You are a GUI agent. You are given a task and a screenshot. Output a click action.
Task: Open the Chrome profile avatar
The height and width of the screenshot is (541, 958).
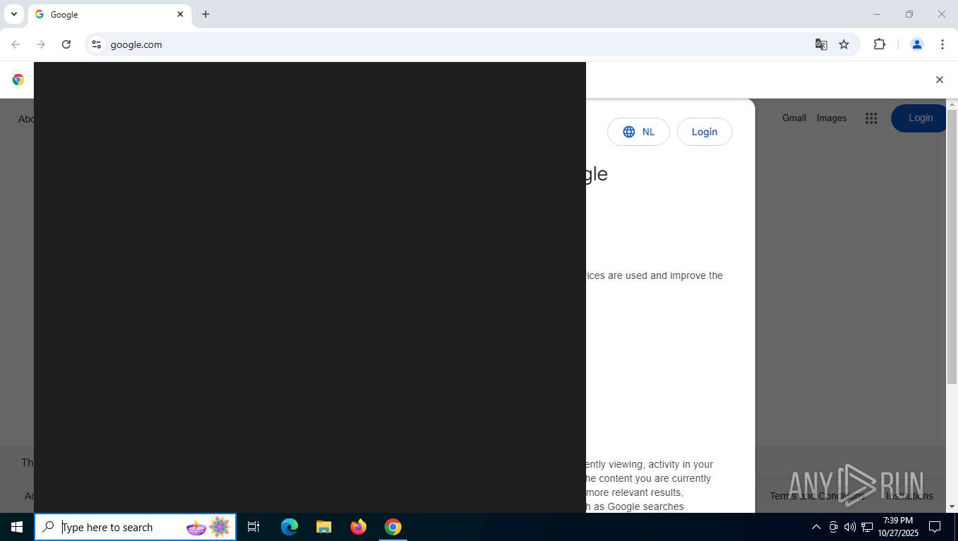point(917,44)
